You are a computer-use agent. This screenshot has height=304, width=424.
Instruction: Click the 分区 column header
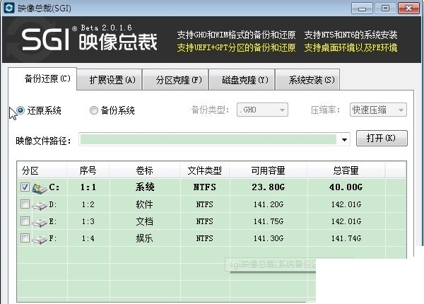pyautogui.click(x=42, y=170)
